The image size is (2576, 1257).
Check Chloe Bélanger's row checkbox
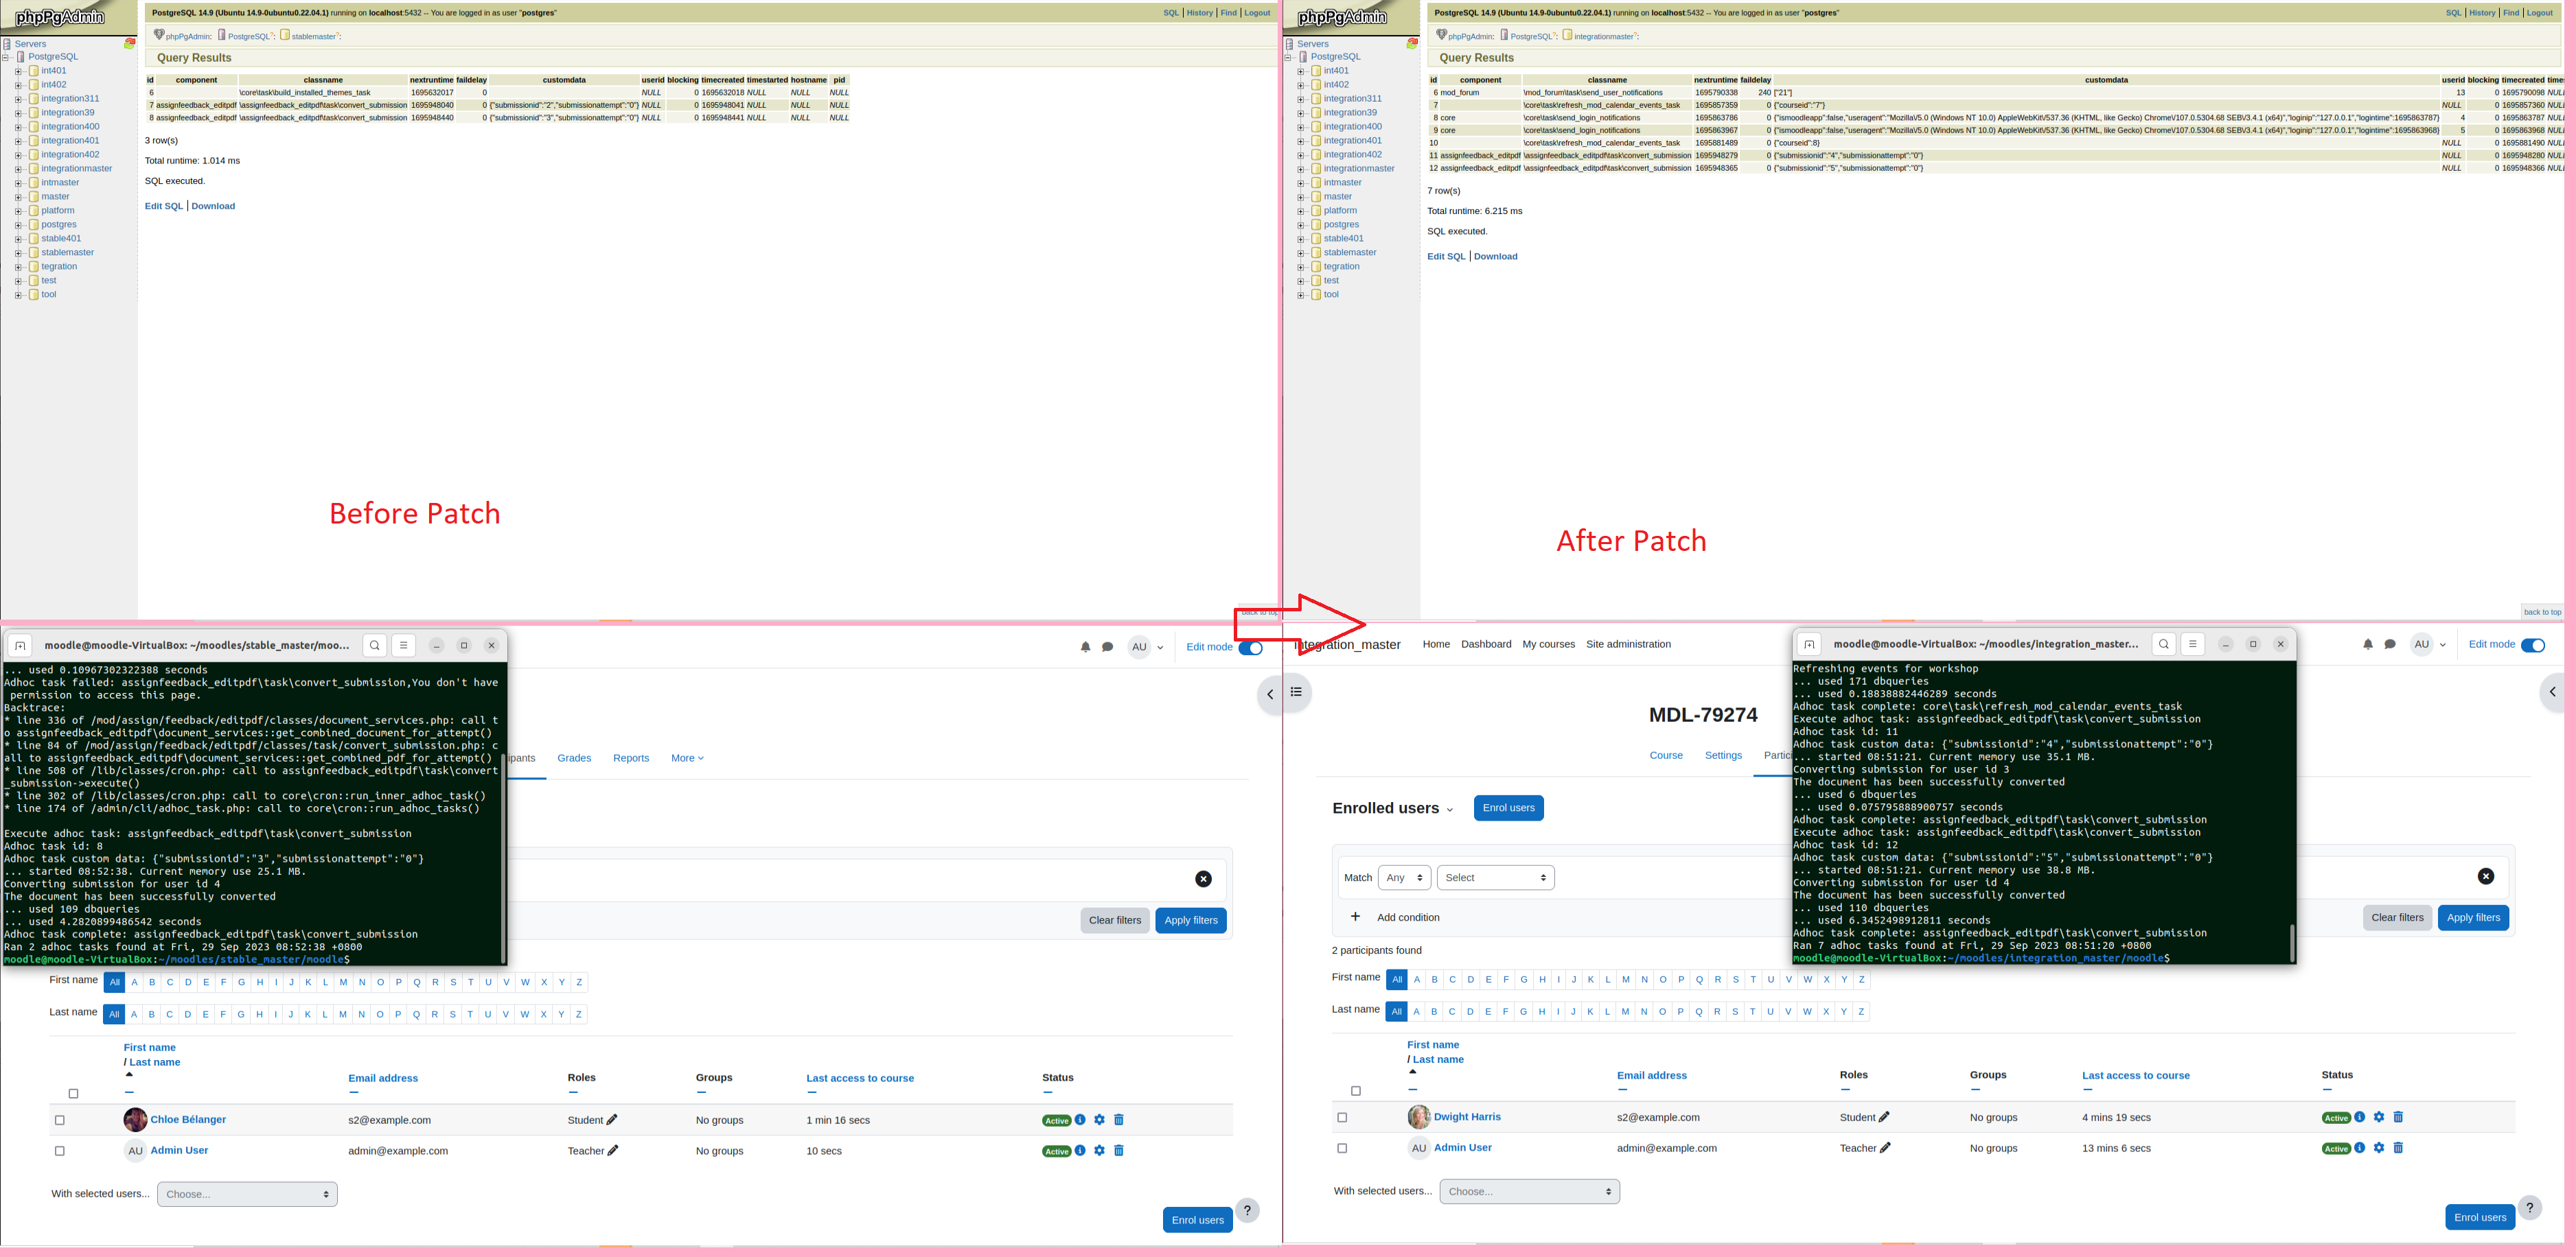tap(60, 1120)
